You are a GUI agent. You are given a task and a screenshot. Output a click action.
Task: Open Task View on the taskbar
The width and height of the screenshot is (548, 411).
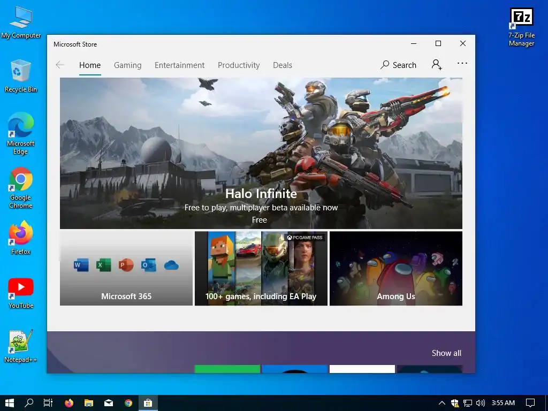pos(48,403)
